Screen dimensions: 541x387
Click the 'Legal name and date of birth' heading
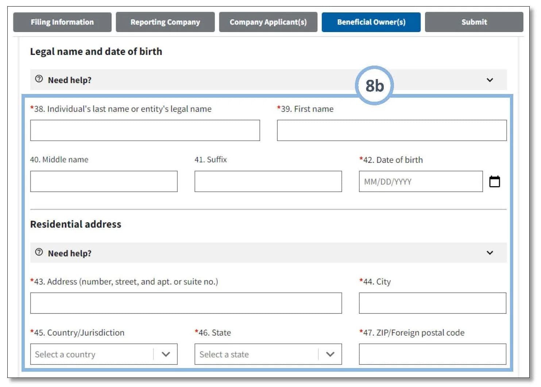coord(96,52)
